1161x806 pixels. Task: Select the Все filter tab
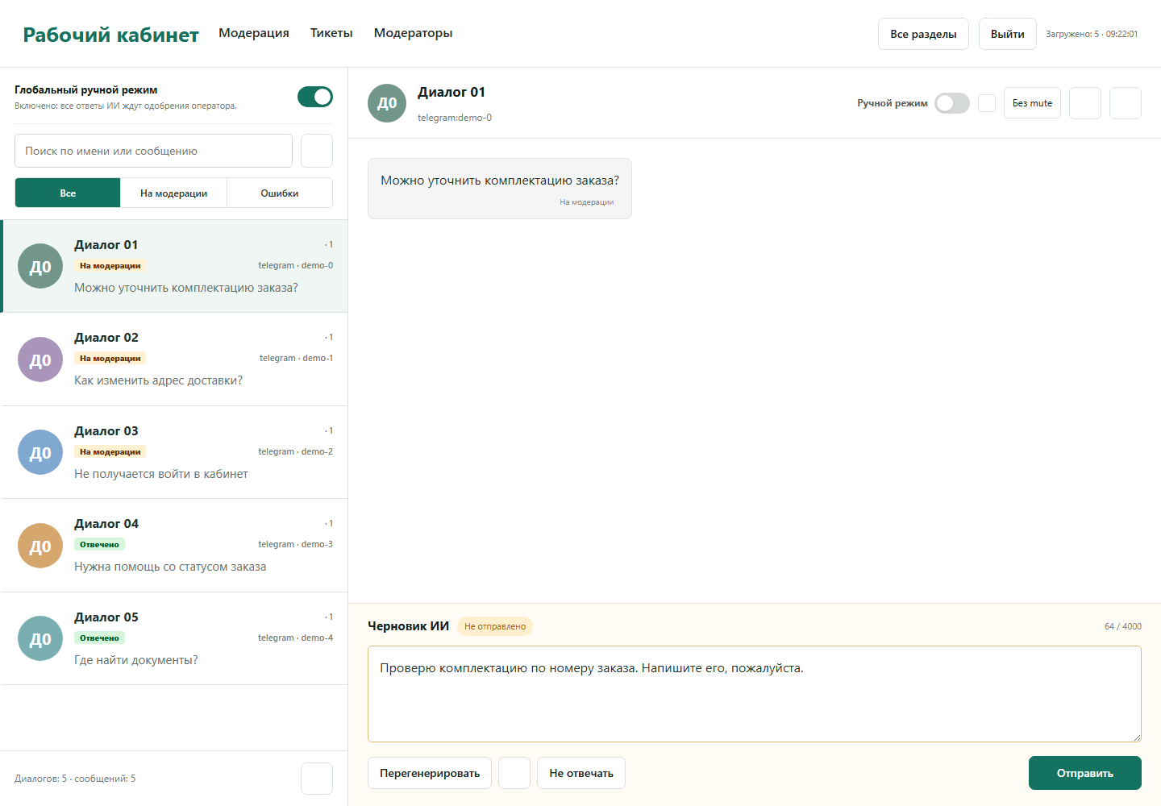pos(68,193)
